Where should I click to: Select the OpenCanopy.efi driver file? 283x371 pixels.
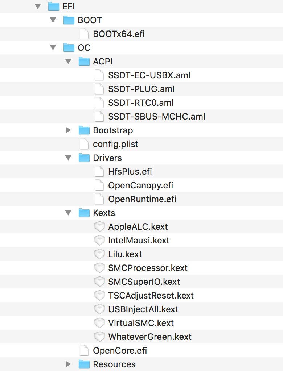(140, 185)
